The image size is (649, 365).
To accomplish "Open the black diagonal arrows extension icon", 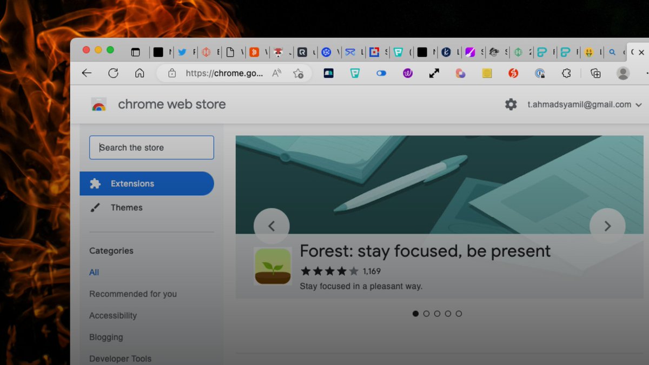I will (x=434, y=73).
